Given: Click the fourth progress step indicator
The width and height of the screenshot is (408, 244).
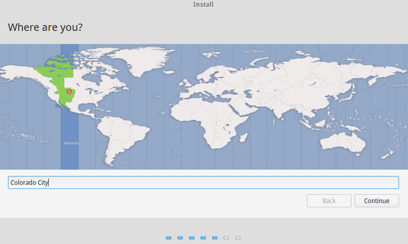Looking at the screenshot, I should [x=203, y=238].
